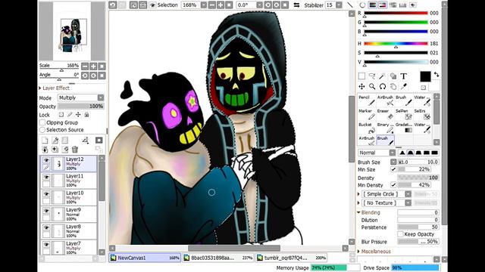The image size is (485, 272).
Task: Select the Hand pan tool
Action: (393, 86)
